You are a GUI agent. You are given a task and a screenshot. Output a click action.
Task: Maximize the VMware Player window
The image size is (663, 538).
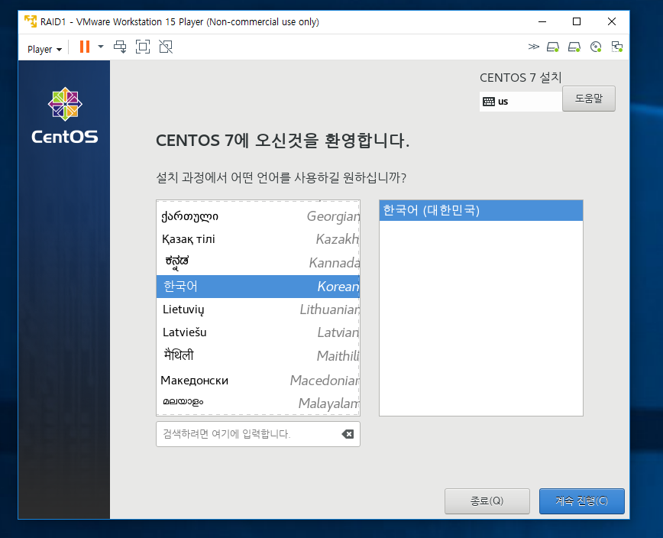click(x=577, y=21)
